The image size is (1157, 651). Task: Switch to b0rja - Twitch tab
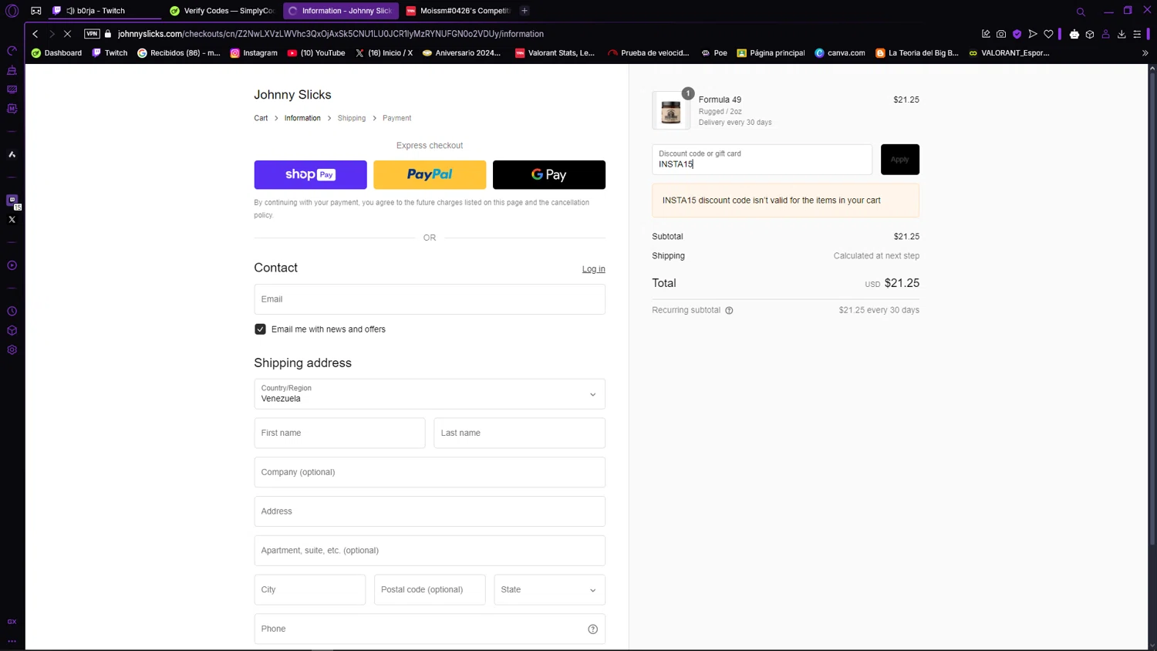[105, 11]
